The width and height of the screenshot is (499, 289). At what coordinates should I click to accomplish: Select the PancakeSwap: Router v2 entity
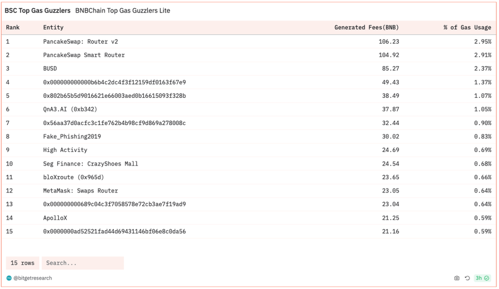(81, 42)
